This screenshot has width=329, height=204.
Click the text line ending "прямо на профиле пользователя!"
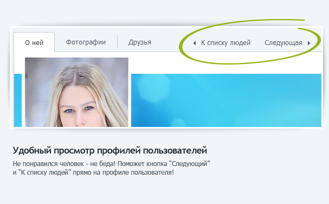pyautogui.click(x=93, y=173)
